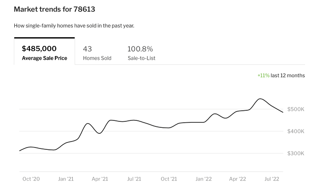Click the left start of the price line

[20, 151]
